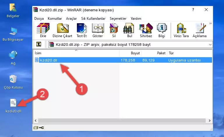Screen dimensions: 224x137
Task: Select the Bu Bilgisayar desktop icon
Action: (13, 34)
